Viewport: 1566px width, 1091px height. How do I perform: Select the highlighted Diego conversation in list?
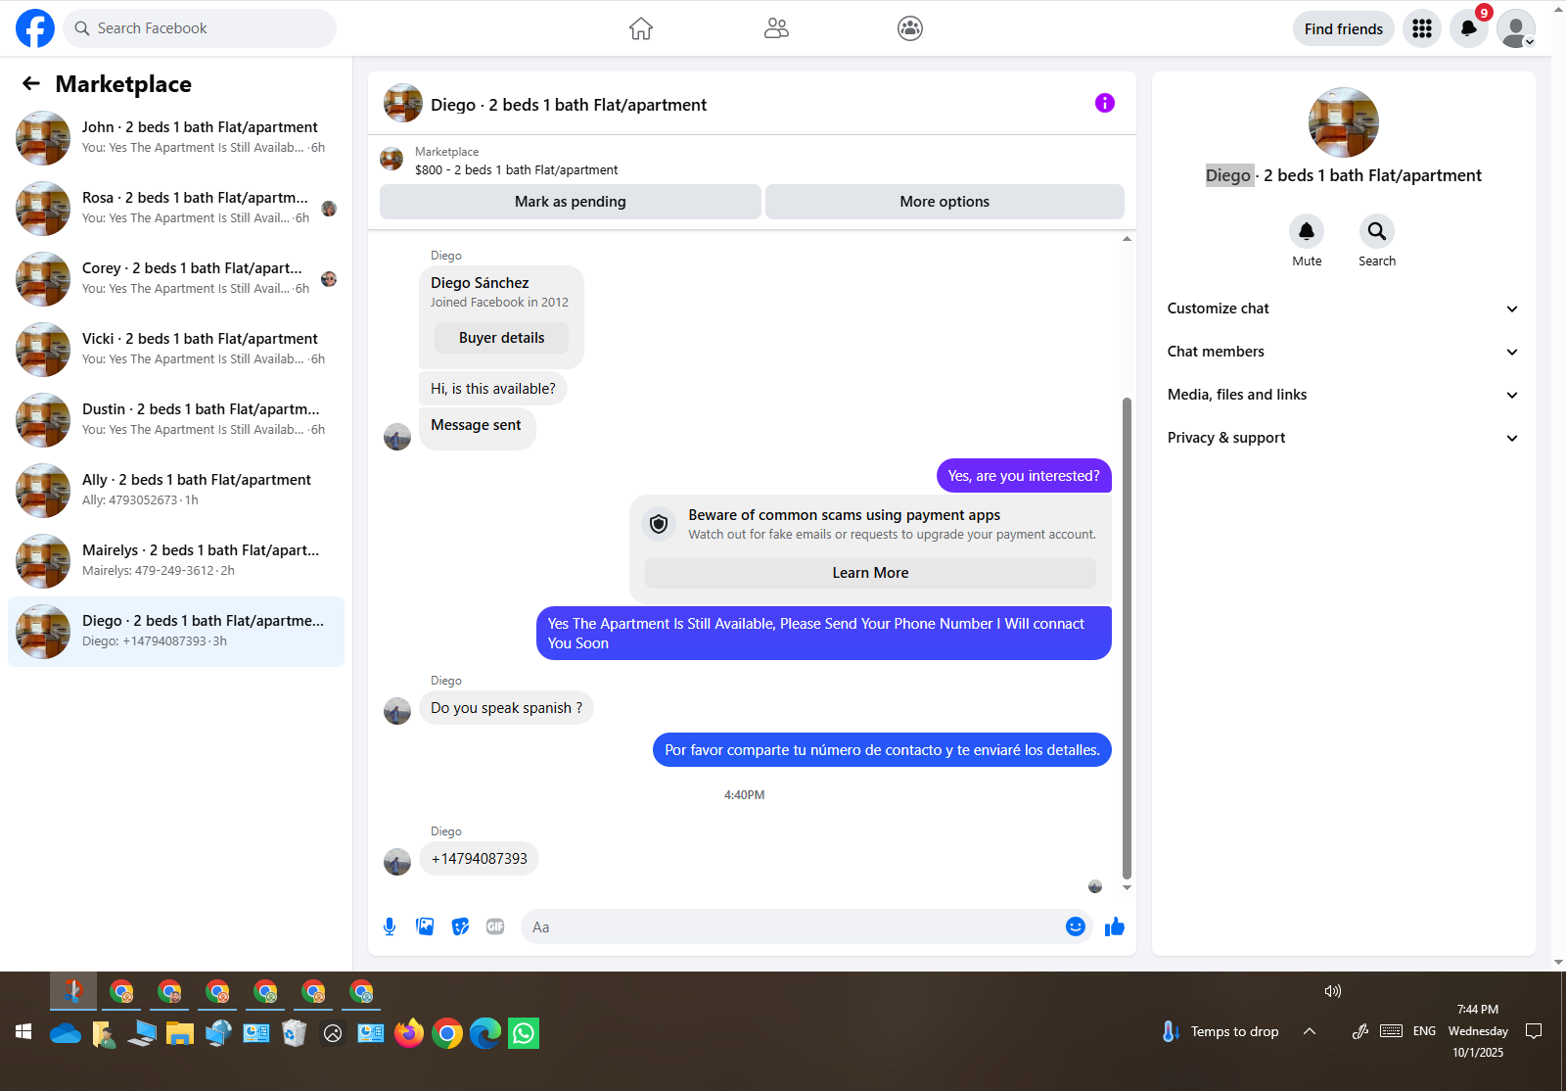click(x=176, y=632)
